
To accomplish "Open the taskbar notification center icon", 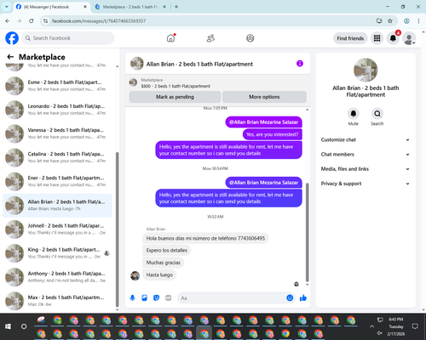I will [x=415, y=326].
